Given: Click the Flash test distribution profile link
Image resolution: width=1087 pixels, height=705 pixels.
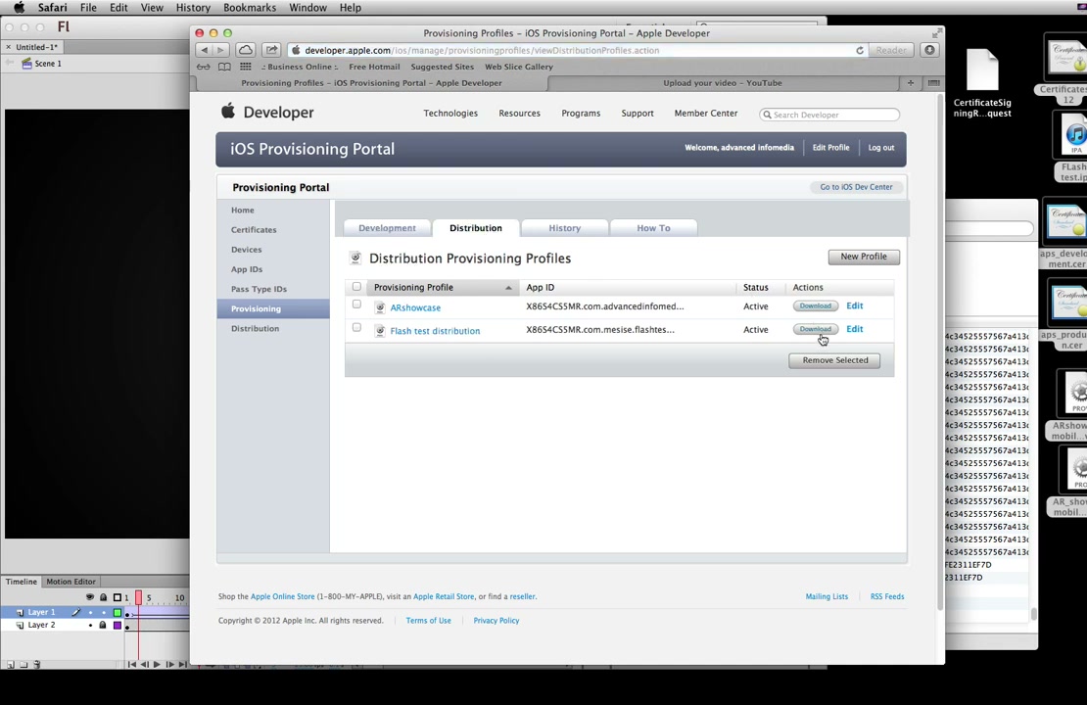Looking at the screenshot, I should pos(435,331).
